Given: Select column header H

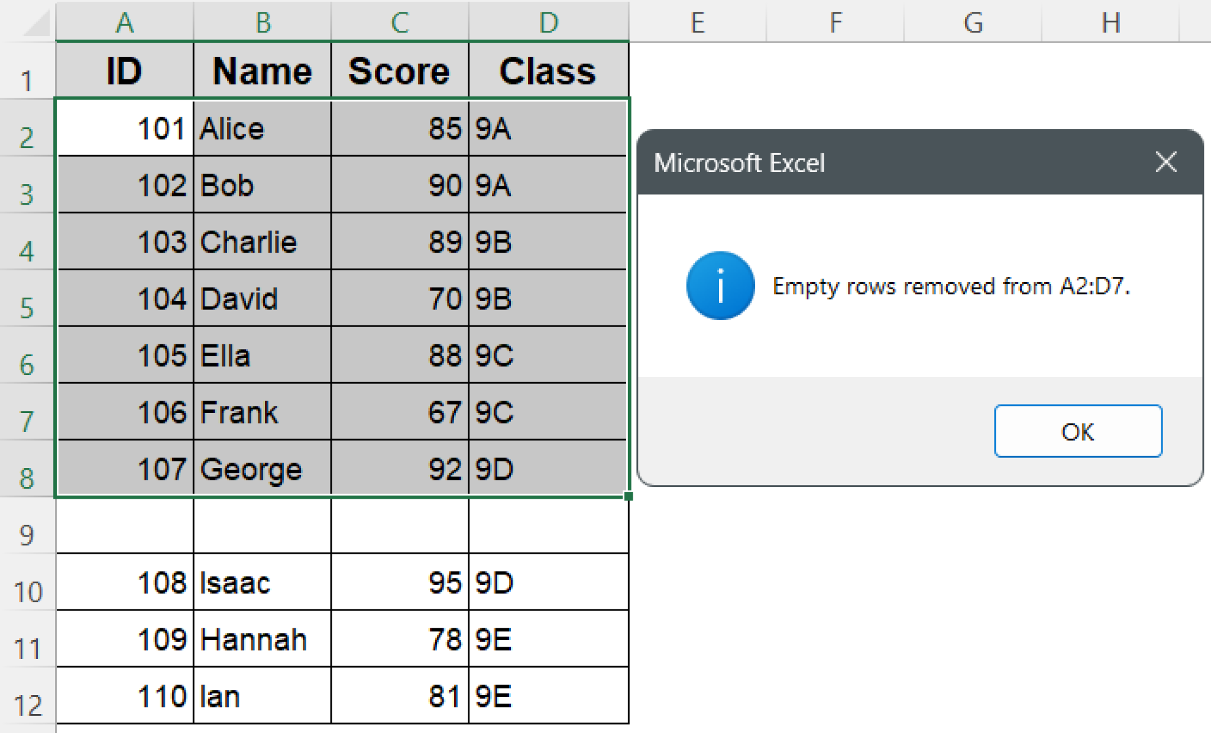Looking at the screenshot, I should (x=1112, y=22).
